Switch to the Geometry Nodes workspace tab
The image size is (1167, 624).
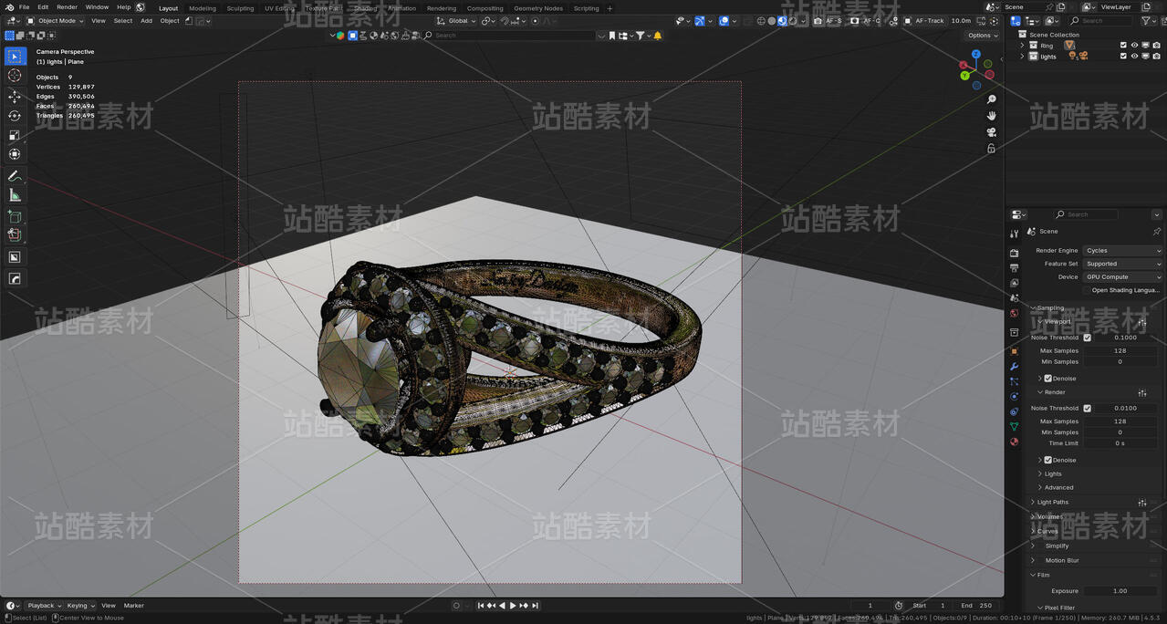tap(538, 8)
